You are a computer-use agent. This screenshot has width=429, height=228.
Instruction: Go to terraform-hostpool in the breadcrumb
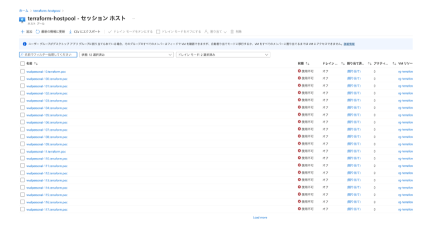click(x=47, y=11)
